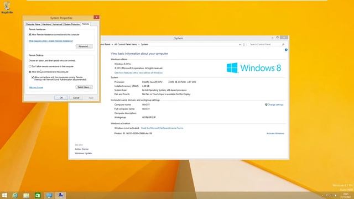Click the Product ID text
Image resolution: width=354 pixels, height=199 pixels.
pos(133,133)
